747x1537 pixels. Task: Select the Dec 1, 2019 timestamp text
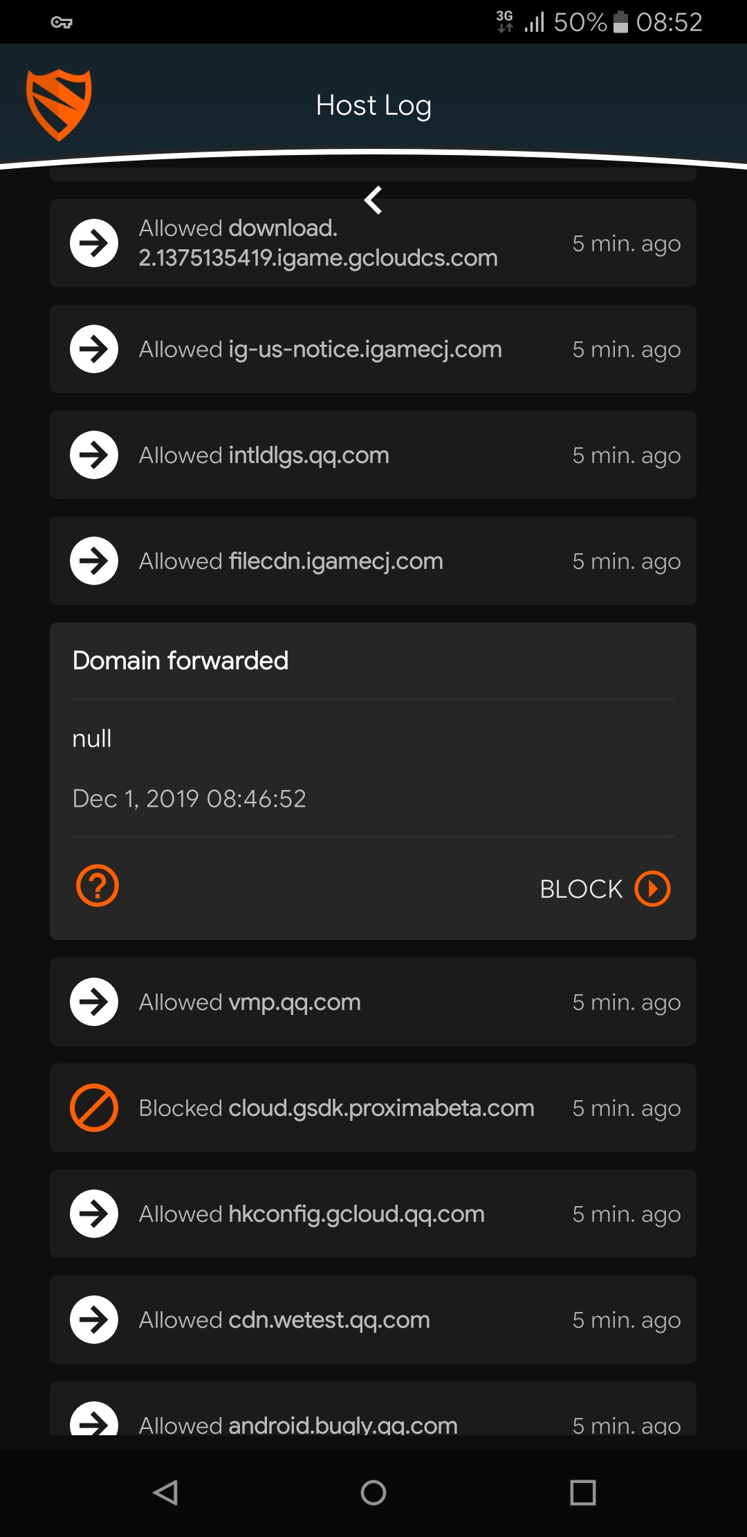pyautogui.click(x=189, y=798)
